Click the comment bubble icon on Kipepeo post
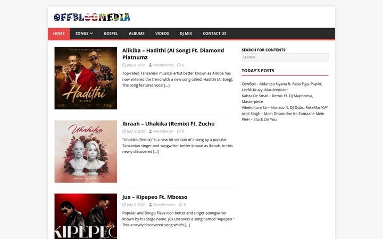Screen dimensions: 383x239 click(181, 204)
